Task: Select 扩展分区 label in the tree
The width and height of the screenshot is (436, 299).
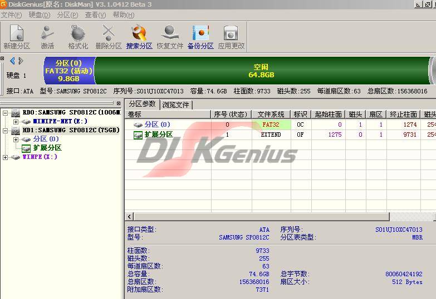Action: click(x=47, y=148)
